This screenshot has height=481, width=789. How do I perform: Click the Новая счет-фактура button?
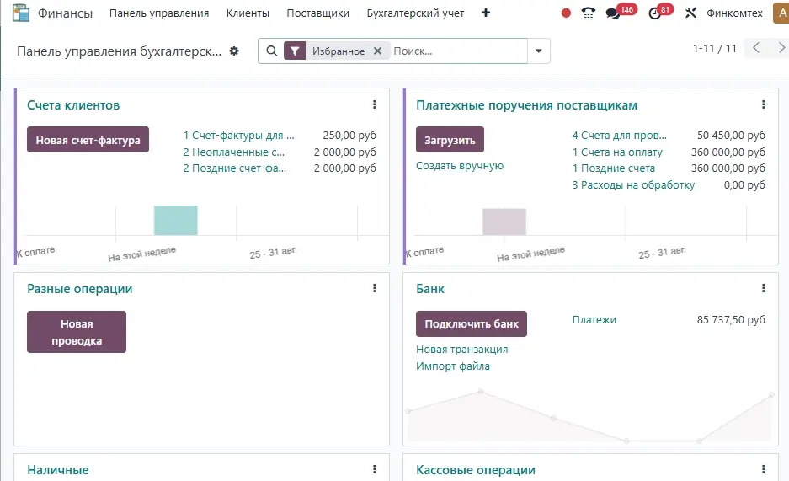click(x=88, y=140)
